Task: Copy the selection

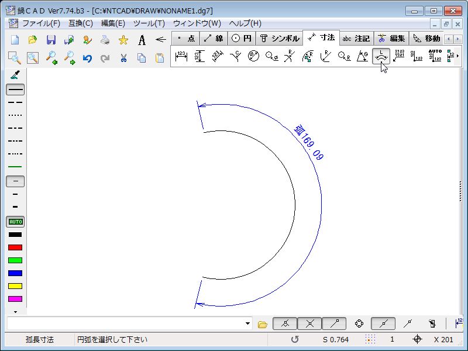Action: [x=142, y=57]
